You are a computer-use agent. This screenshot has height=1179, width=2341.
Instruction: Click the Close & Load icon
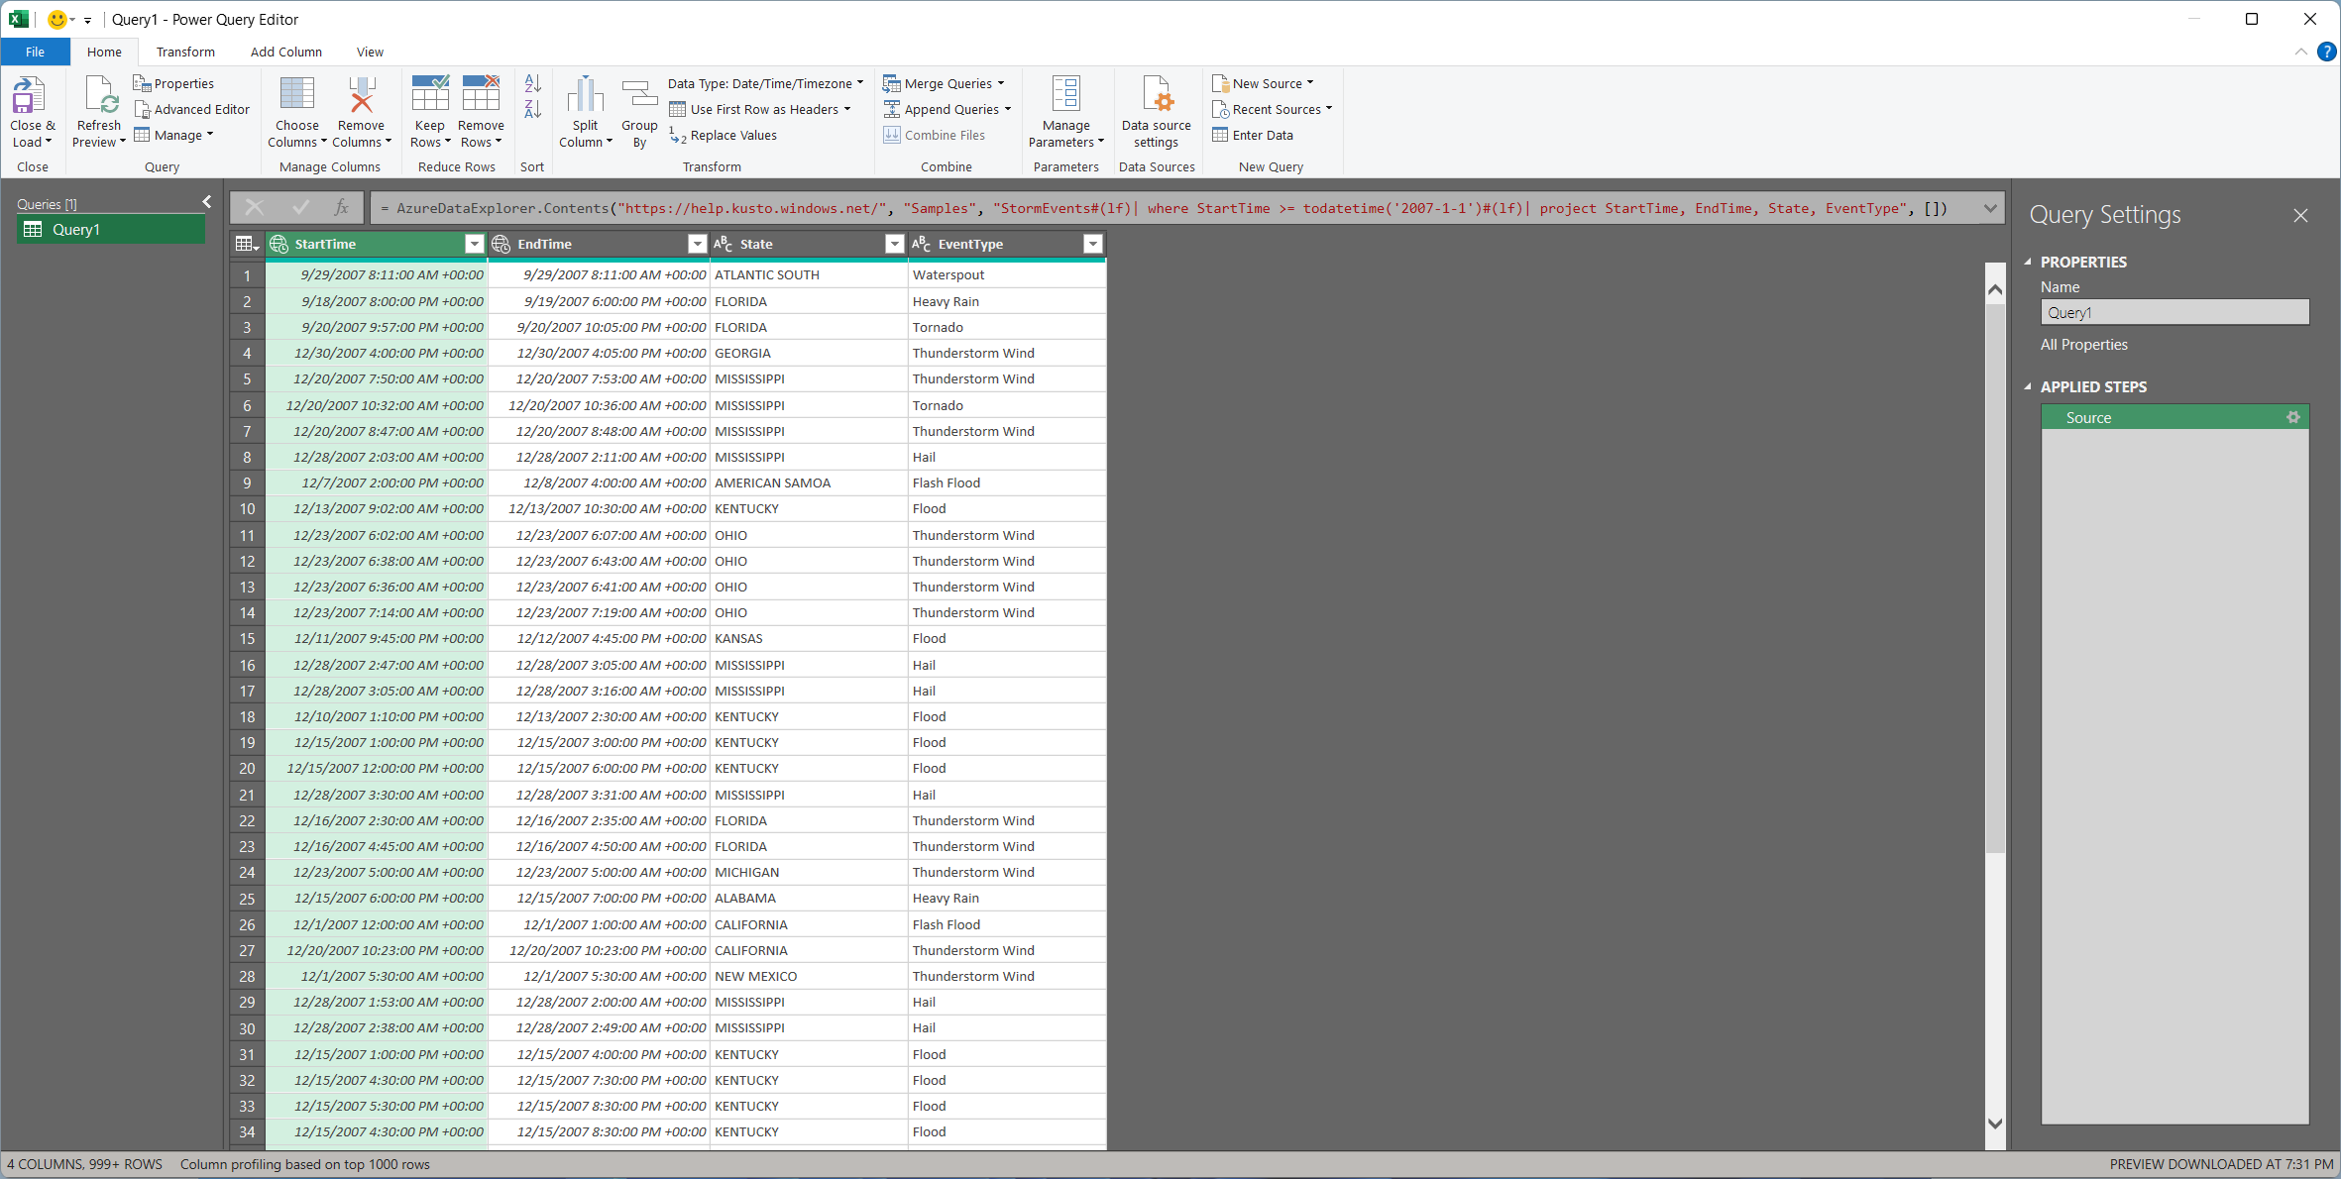point(28,96)
